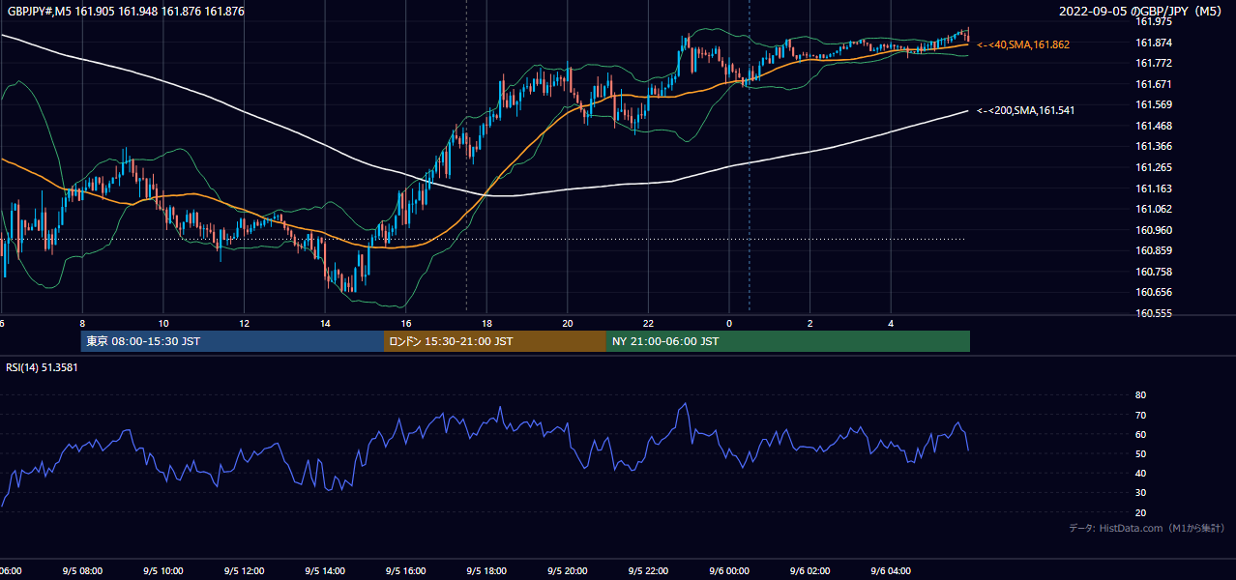Click bottom date label 9/6 04:00
The height and width of the screenshot is (580, 1236).
[891, 571]
